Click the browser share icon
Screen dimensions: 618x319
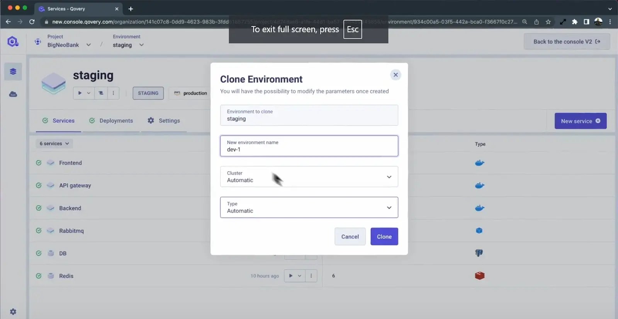tap(537, 22)
